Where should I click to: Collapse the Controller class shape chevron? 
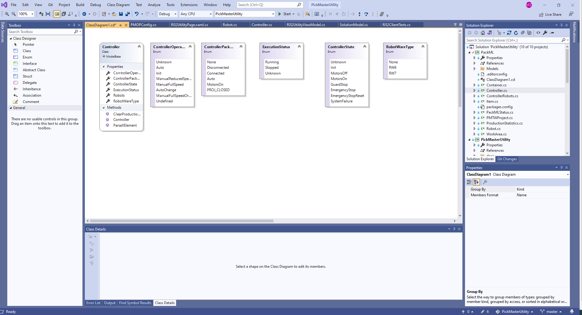pyautogui.click(x=139, y=47)
